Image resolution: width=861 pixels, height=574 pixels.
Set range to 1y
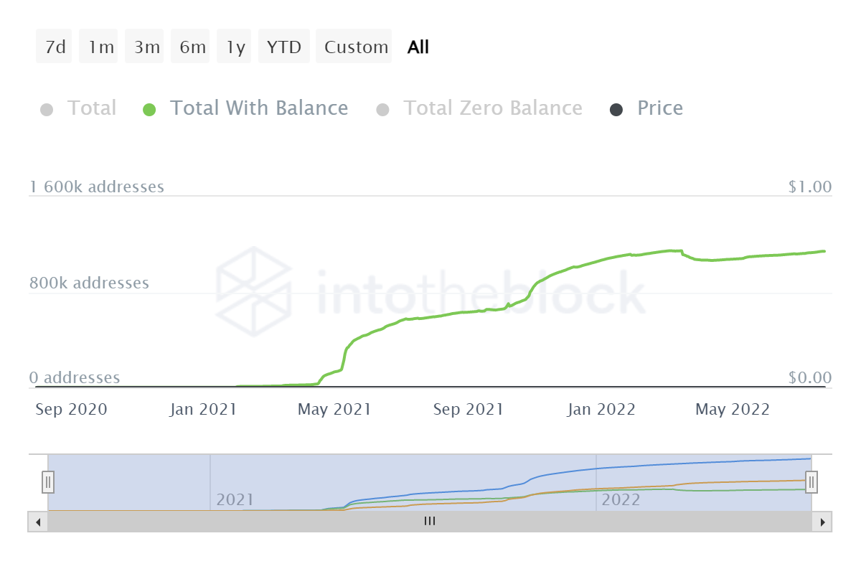point(235,47)
